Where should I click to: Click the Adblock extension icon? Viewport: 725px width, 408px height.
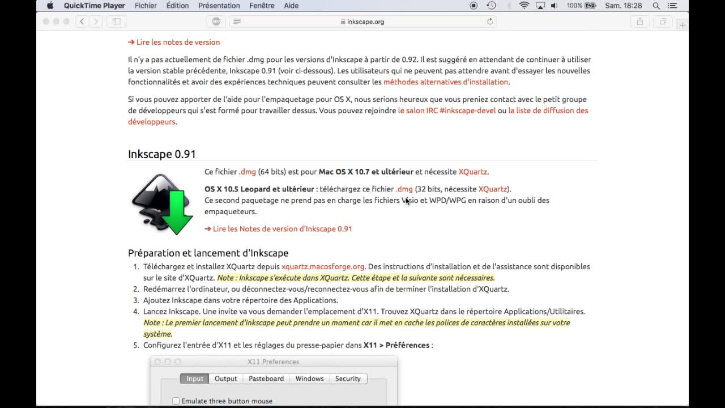[x=216, y=22]
